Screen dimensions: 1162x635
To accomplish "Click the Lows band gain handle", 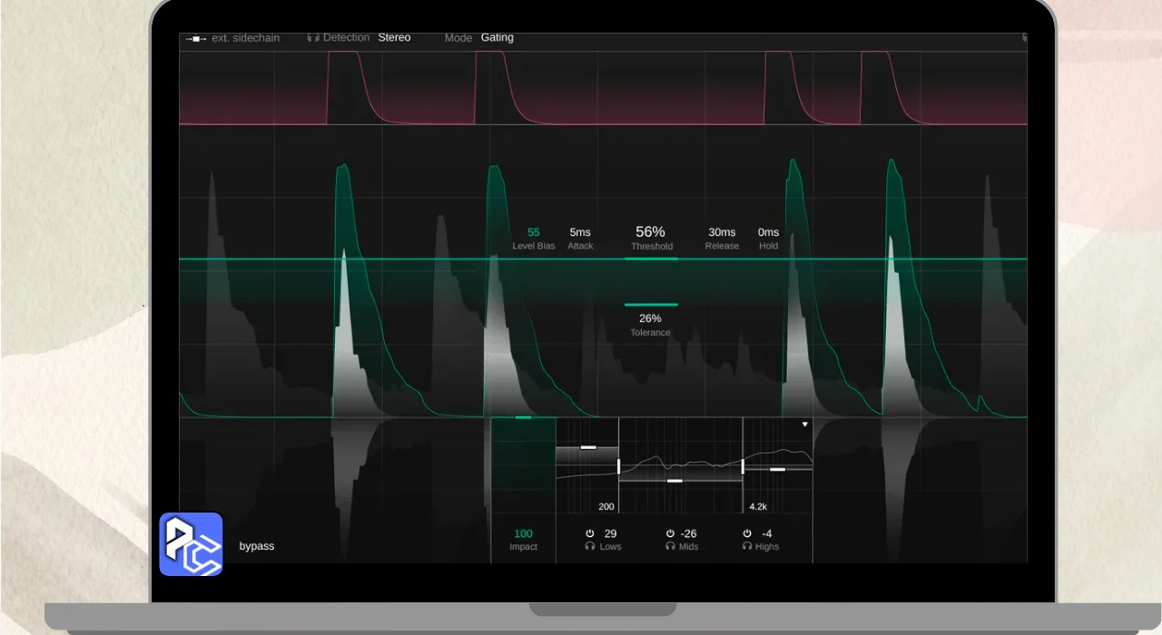I will [587, 447].
